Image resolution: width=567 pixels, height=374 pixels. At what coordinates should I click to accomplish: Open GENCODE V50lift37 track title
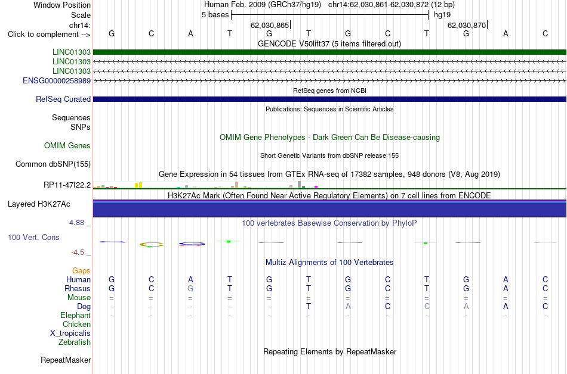click(329, 43)
